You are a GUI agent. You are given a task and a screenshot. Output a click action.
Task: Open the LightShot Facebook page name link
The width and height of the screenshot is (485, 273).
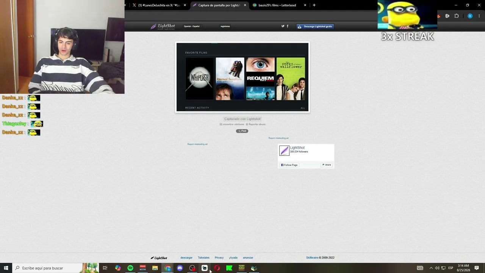pyautogui.click(x=297, y=148)
